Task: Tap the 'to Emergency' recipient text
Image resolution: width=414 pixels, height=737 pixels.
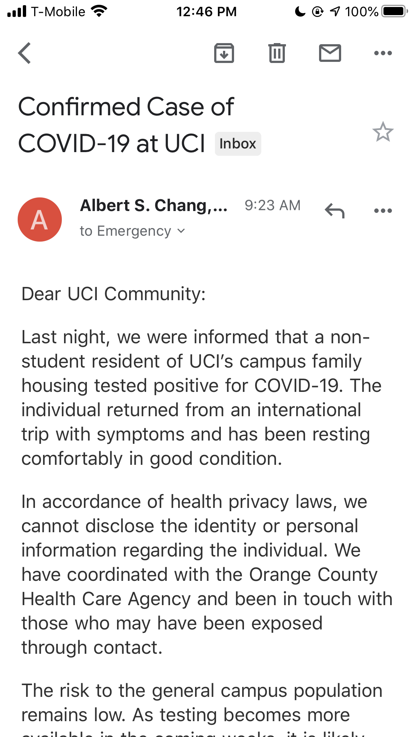Action: (125, 231)
